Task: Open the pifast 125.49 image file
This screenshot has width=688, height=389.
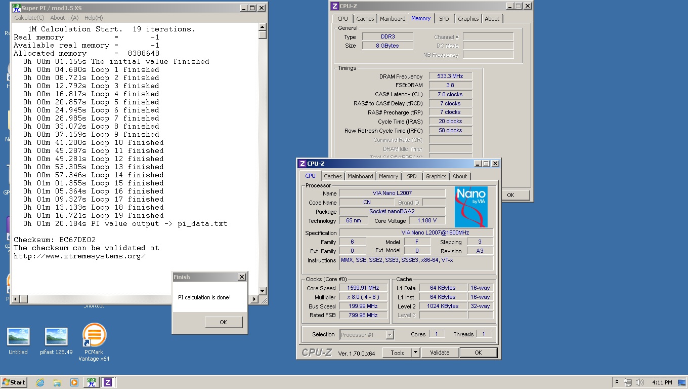Action: (56, 341)
